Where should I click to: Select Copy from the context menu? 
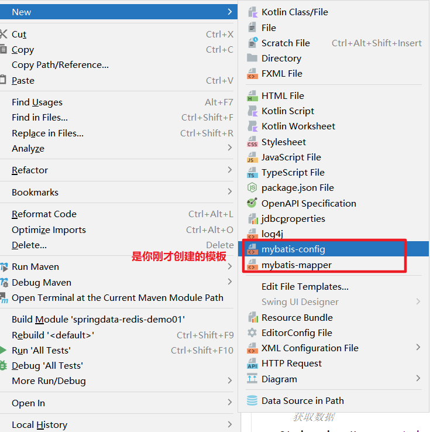click(119, 50)
